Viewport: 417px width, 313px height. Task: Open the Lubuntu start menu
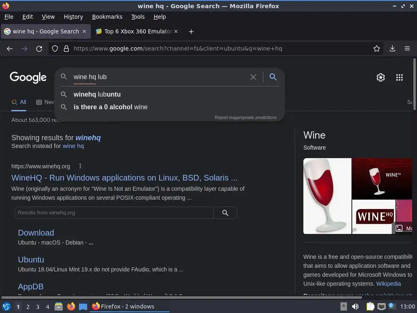pyautogui.click(x=7, y=306)
